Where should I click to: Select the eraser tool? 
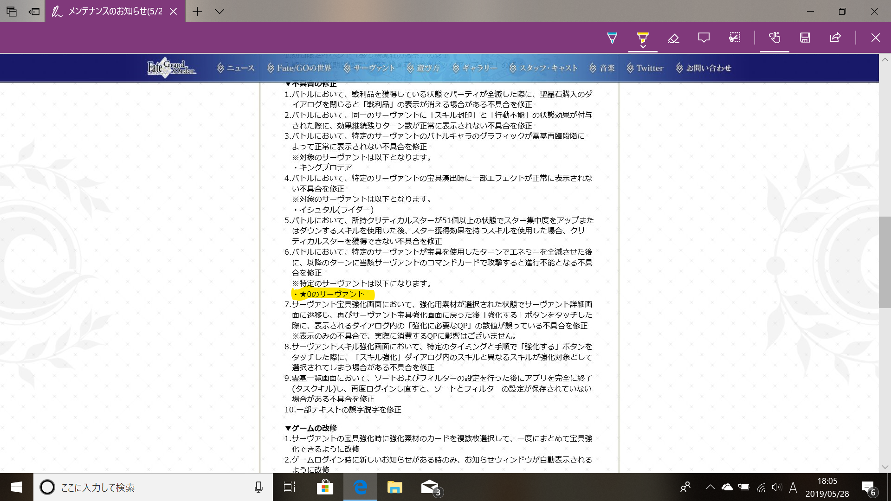[x=673, y=38]
